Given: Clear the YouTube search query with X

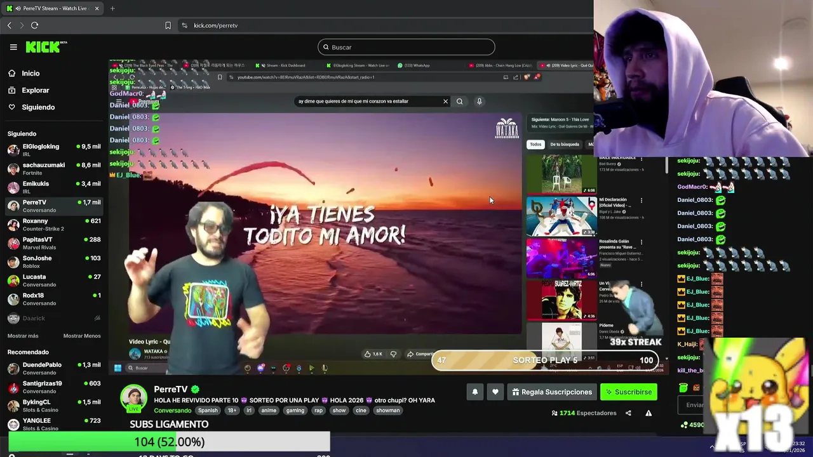Looking at the screenshot, I should tap(445, 102).
